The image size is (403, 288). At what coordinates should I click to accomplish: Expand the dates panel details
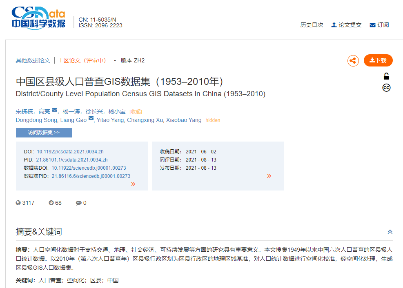point(269,176)
